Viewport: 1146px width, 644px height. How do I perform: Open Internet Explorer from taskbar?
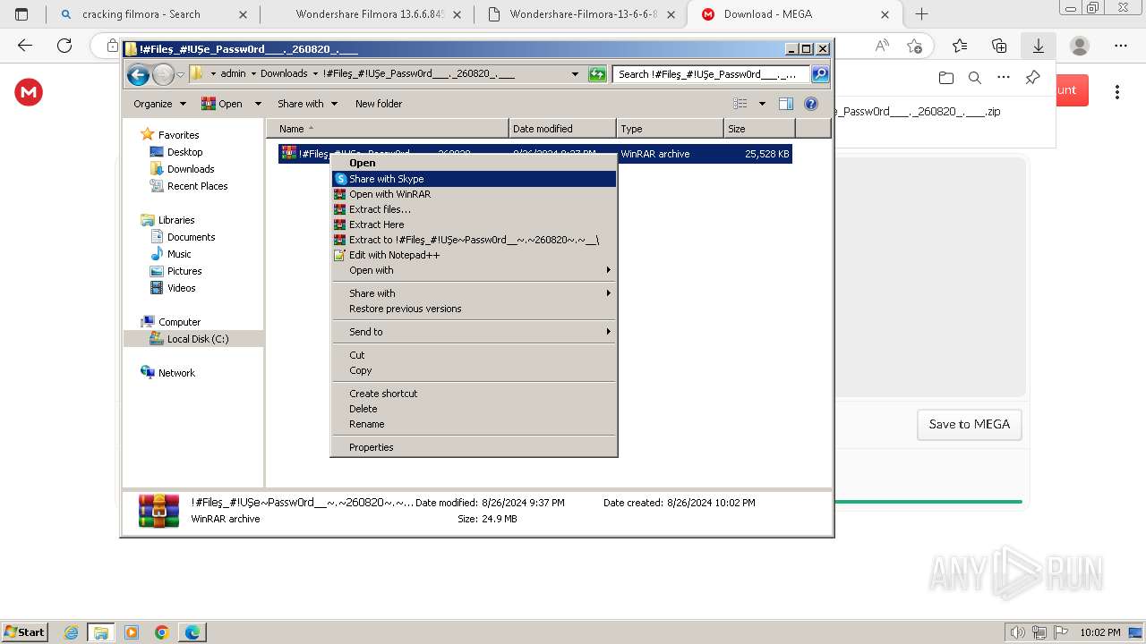coord(71,632)
